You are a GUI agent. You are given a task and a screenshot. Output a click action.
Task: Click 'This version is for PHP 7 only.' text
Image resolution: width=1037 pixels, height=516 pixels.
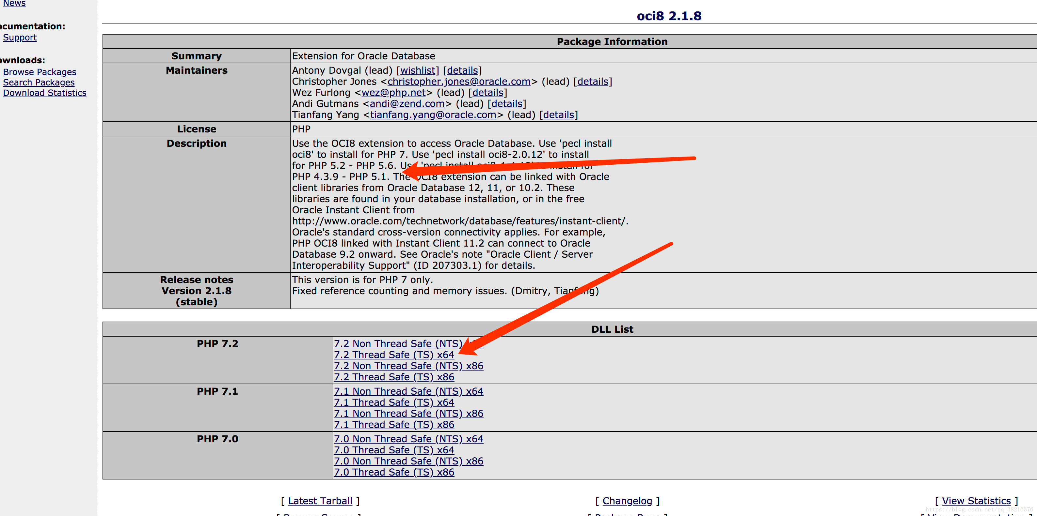pos(362,280)
